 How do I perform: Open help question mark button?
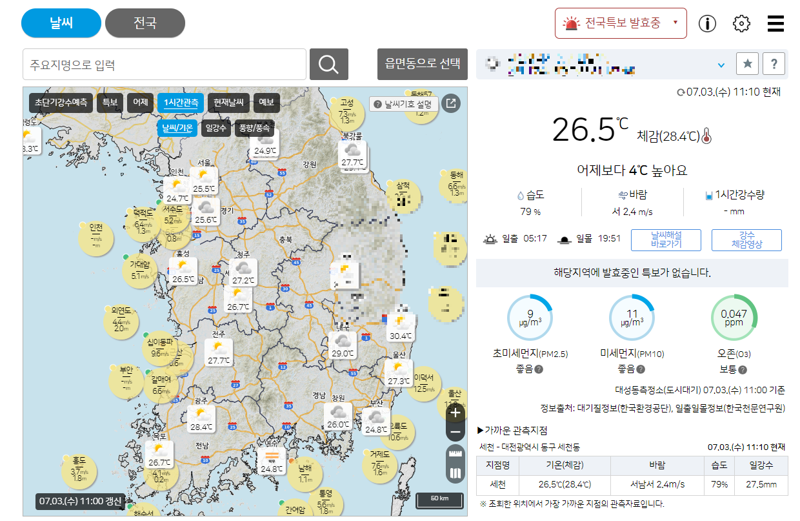(x=774, y=64)
